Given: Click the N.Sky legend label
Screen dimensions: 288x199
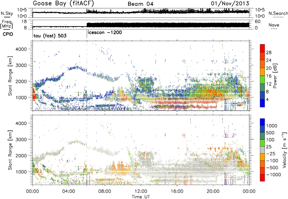Looking at the screenshot, I should click(x=7, y=13).
